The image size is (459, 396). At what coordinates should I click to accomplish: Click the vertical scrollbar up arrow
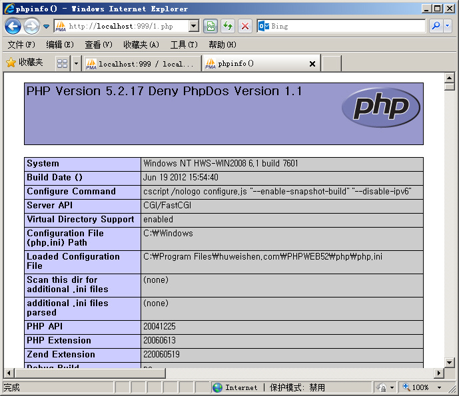pyautogui.click(x=449, y=78)
